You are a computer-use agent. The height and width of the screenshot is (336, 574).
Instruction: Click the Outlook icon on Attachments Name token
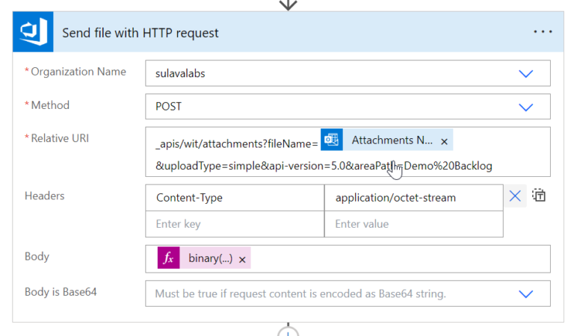332,140
